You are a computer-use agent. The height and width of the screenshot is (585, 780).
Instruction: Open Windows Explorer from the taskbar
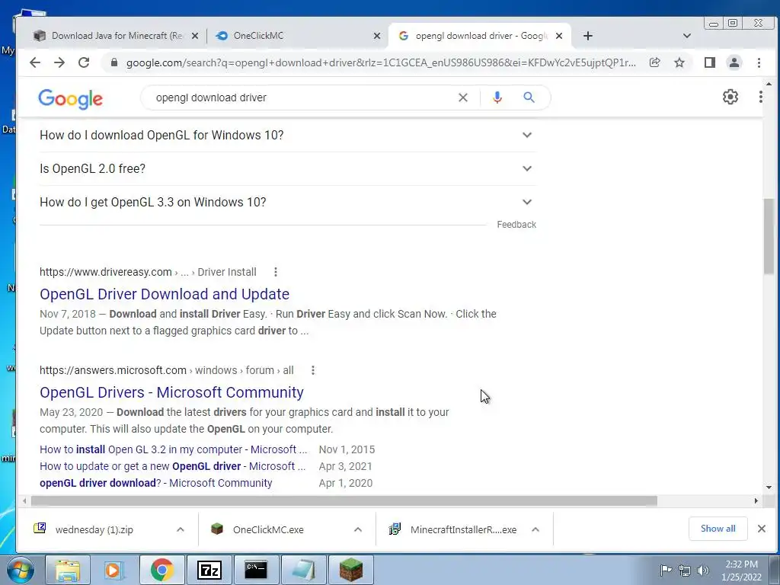pyautogui.click(x=68, y=570)
